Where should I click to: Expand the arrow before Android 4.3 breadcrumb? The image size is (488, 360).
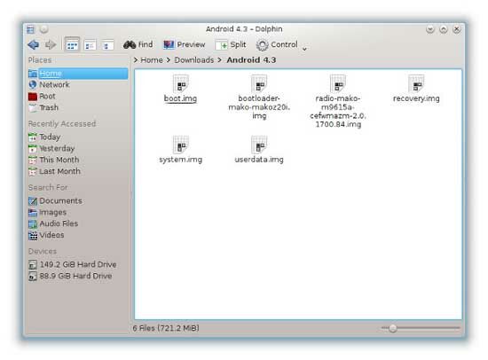click(x=220, y=60)
